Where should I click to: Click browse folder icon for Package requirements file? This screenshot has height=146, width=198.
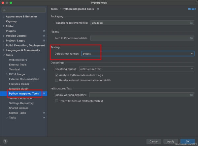click(x=191, y=23)
